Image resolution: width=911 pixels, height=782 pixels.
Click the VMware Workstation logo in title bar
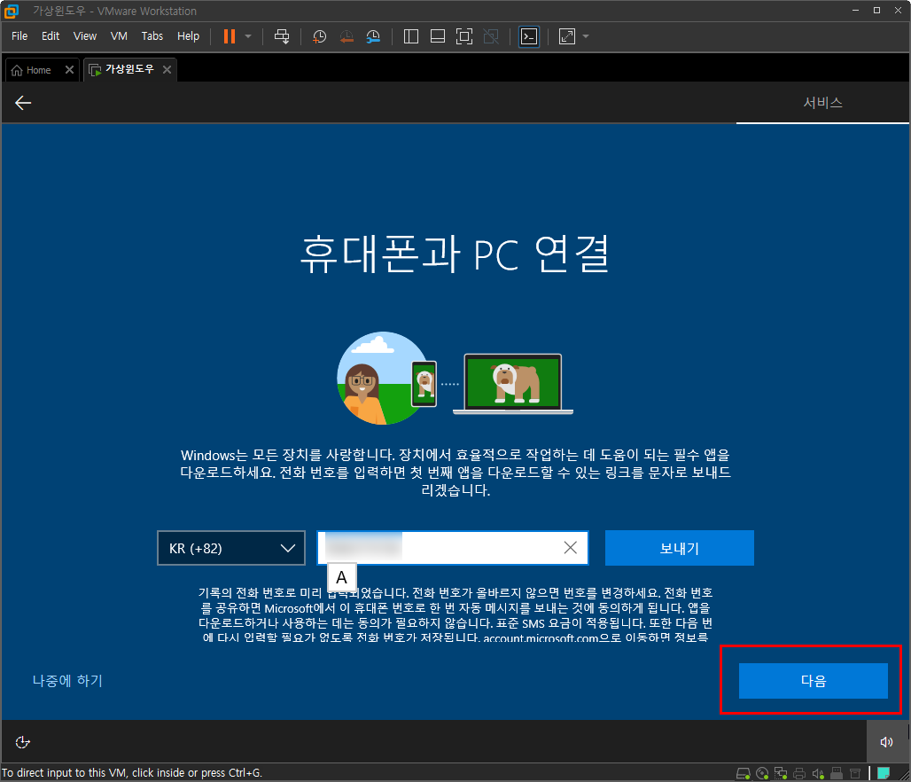pyautogui.click(x=11, y=11)
